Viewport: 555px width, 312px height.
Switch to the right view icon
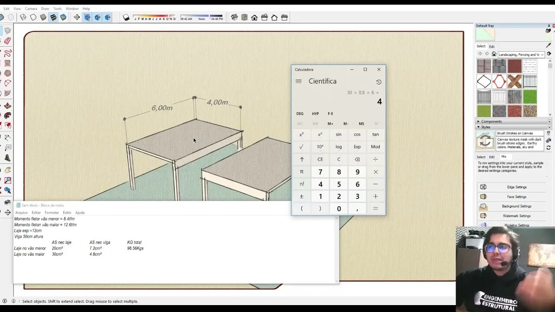click(x=264, y=17)
